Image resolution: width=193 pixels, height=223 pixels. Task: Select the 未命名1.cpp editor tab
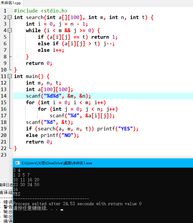(x=11, y=3)
